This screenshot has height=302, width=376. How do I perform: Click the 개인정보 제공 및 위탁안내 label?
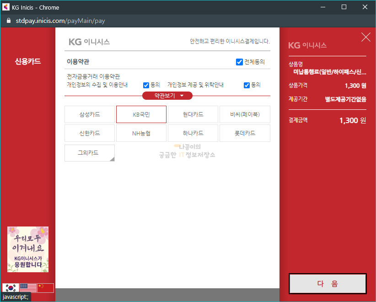[x=195, y=85]
